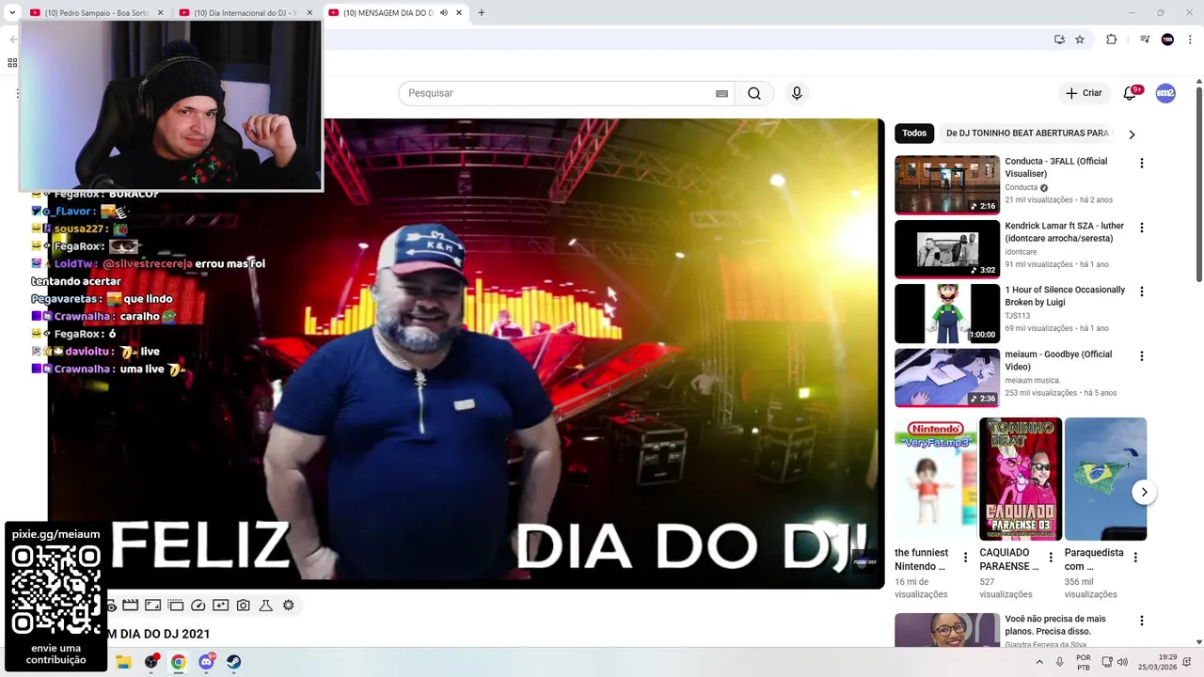Click the Criar button
Screen dimensions: 1204x677
[x=1083, y=93]
